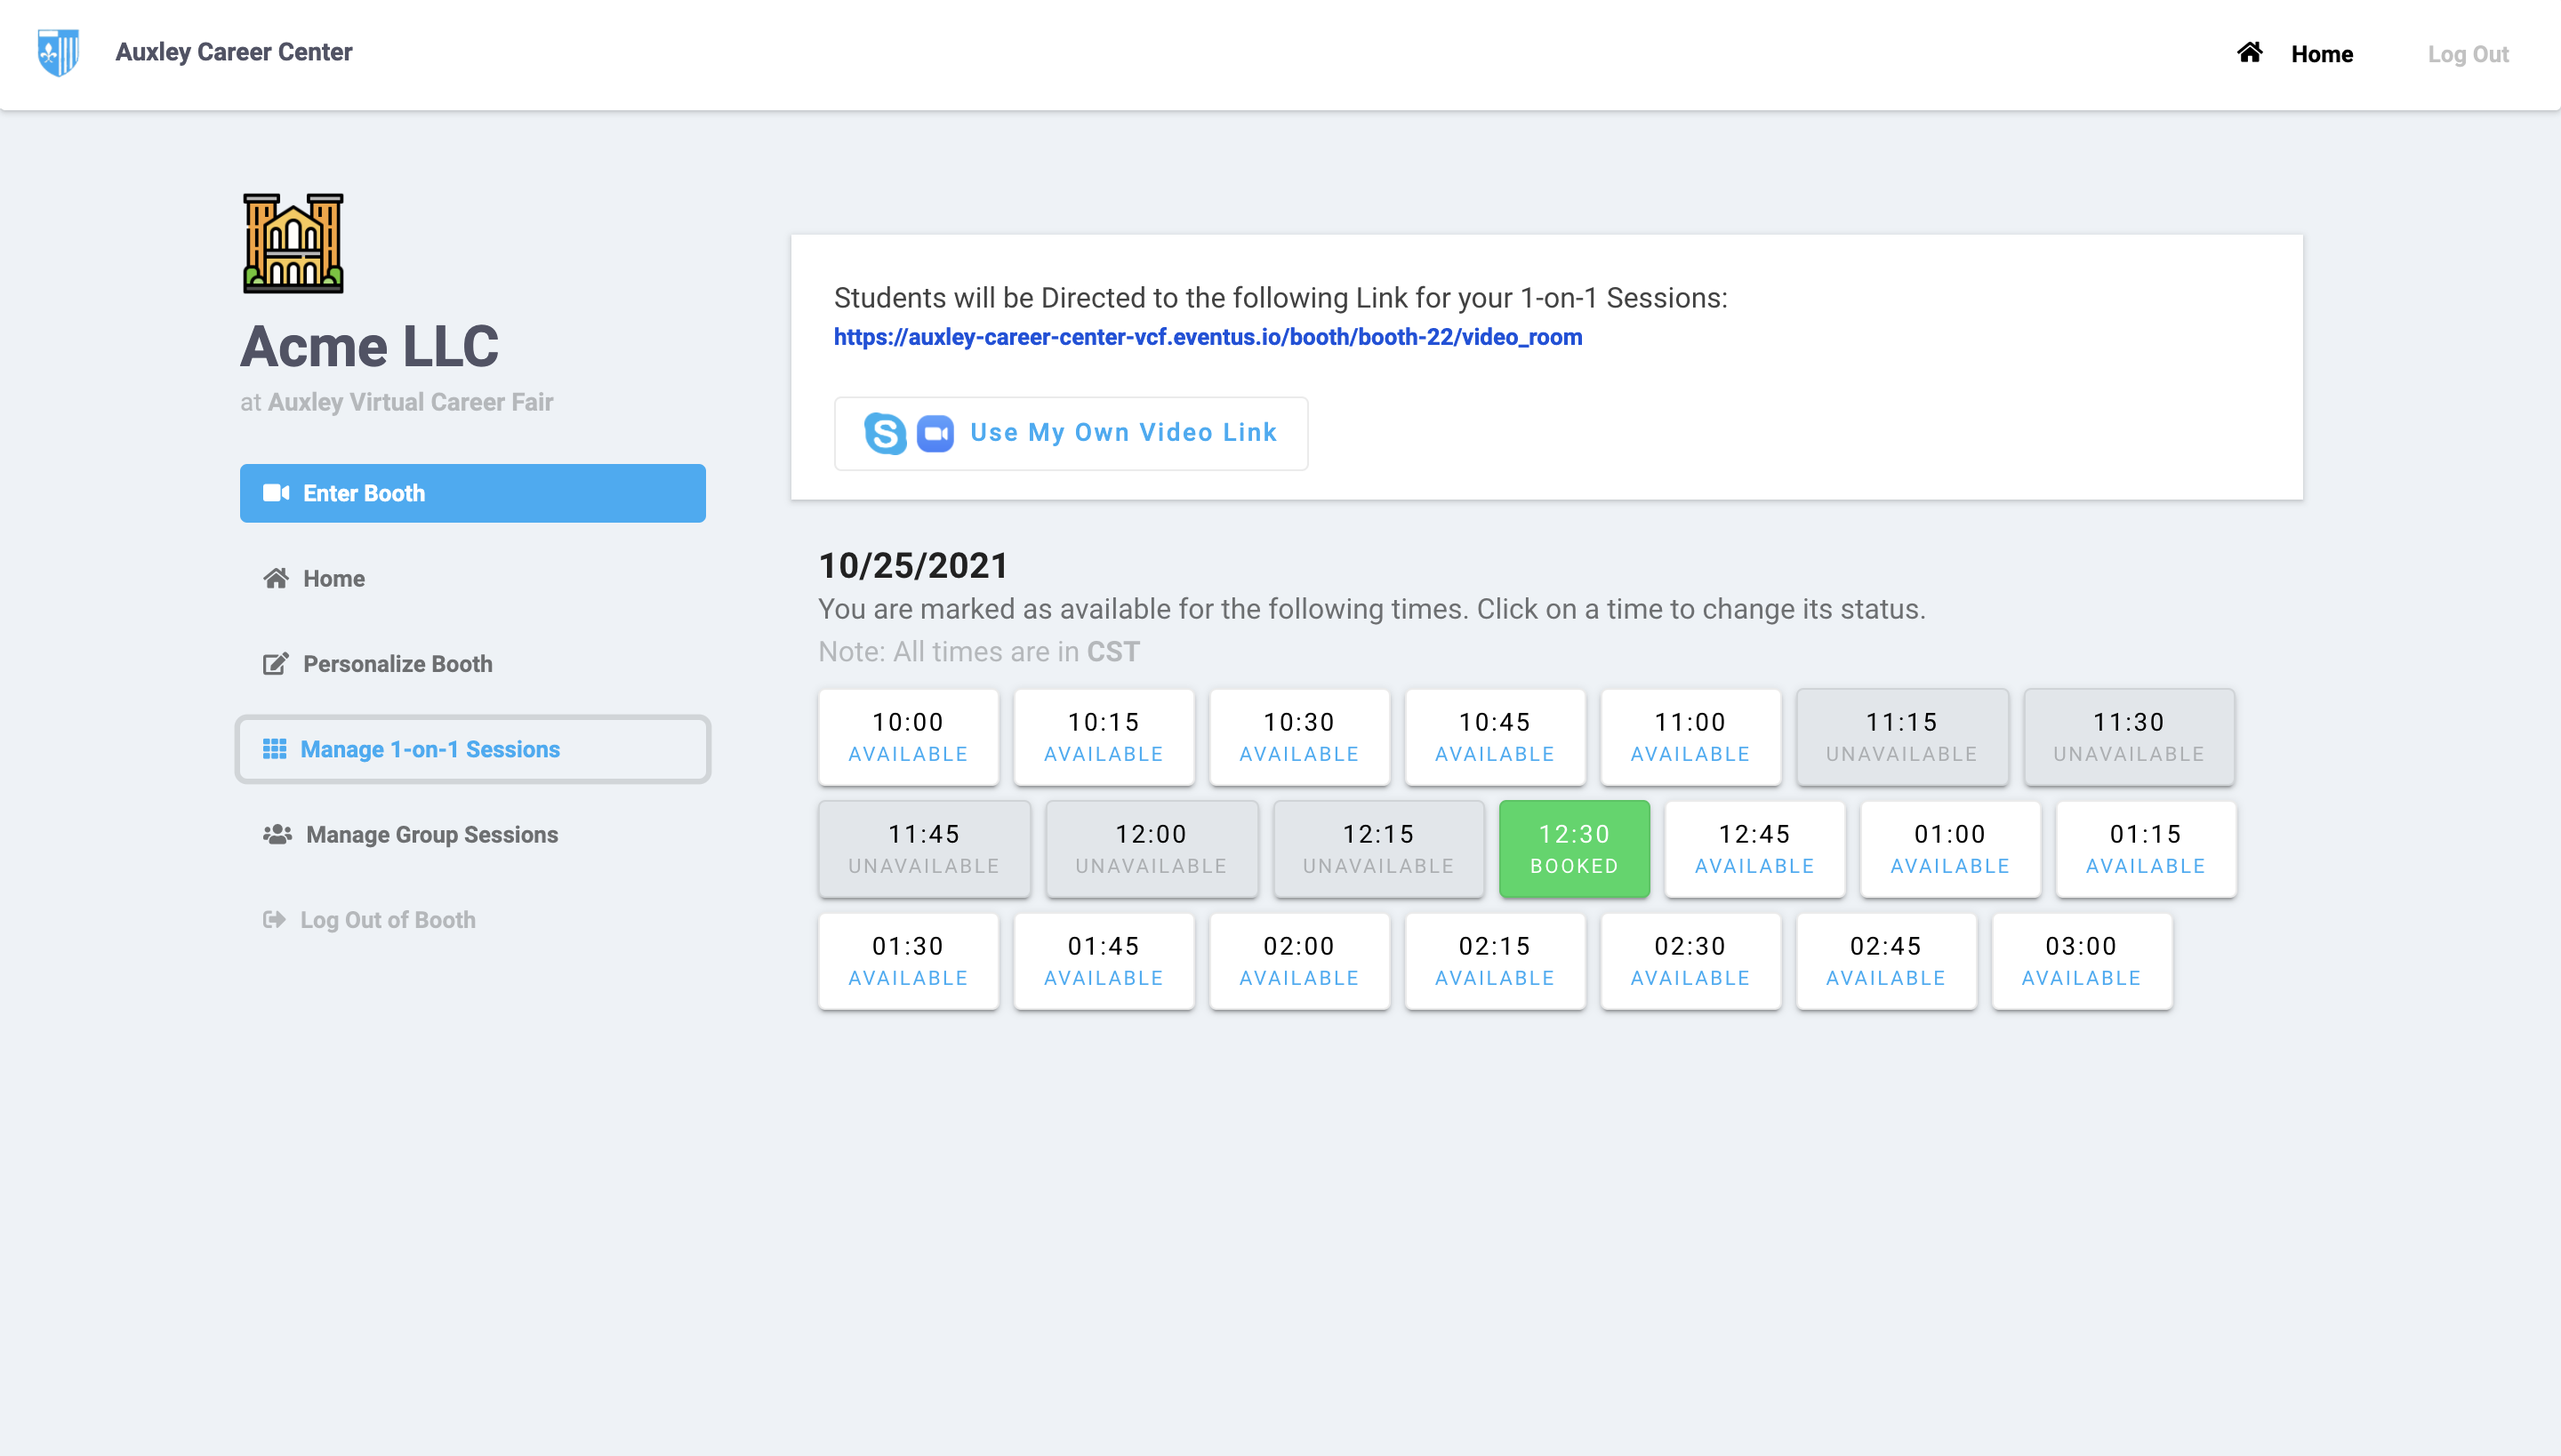Click the Auxley Virtual Career Fair text
This screenshot has height=1456, width=2561.
(410, 402)
